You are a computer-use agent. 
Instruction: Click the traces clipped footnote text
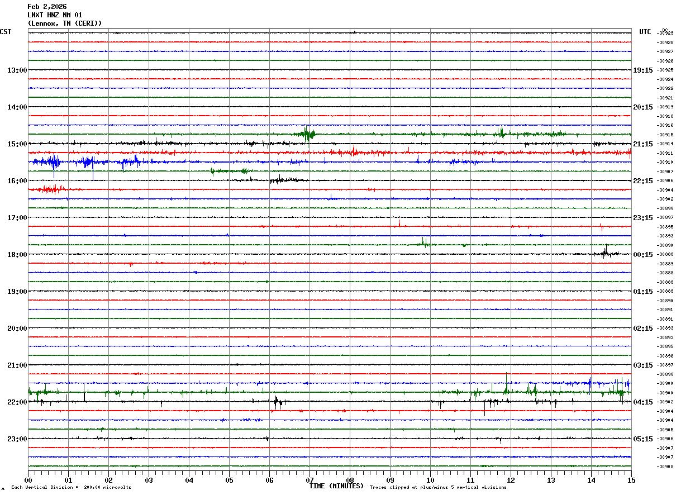(438, 488)
